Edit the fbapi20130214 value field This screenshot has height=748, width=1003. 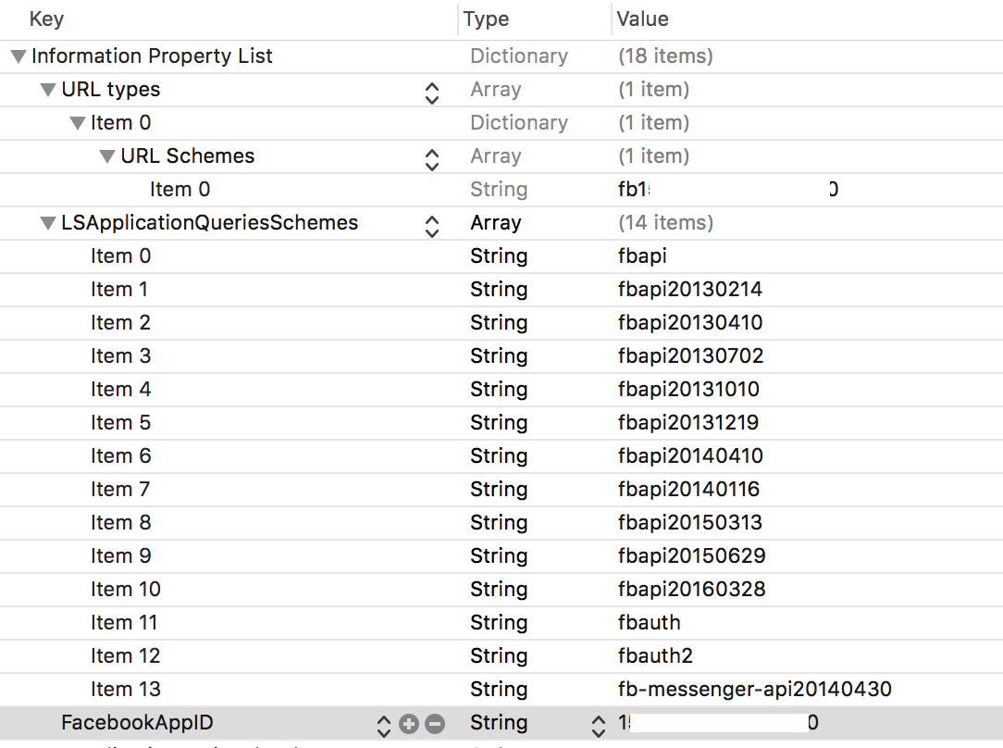coord(807,289)
